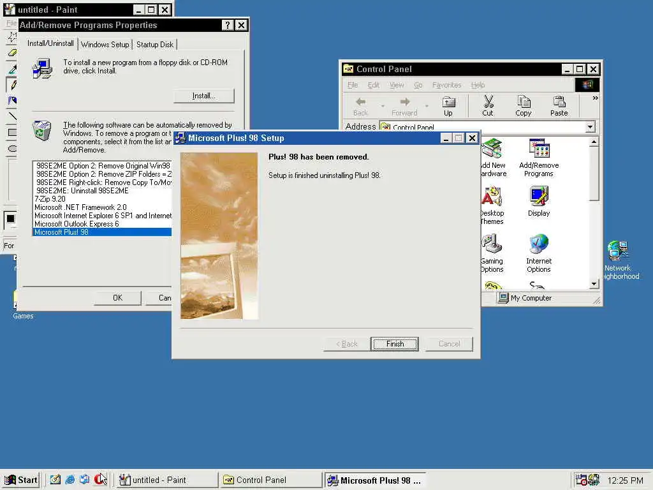Screen dimensions: 653x490
Task: Click Finish in the Plus! 98 Setup dialog
Action: click(x=394, y=344)
